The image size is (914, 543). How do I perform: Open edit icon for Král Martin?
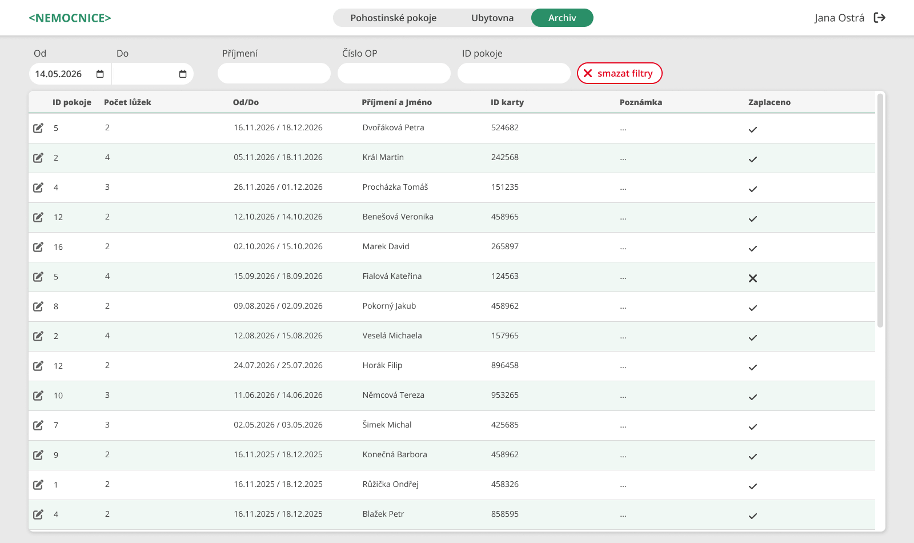(x=38, y=158)
